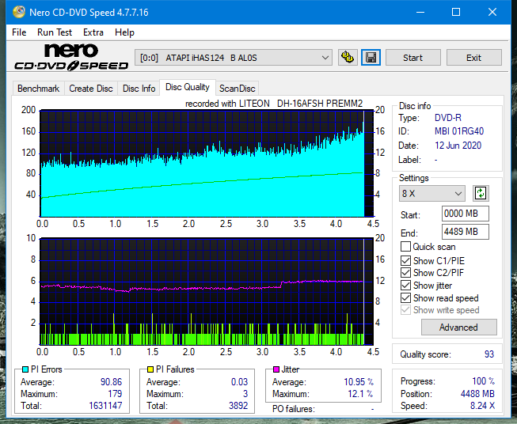Click the drive options tool icon
The height and width of the screenshot is (424, 517).
(x=348, y=58)
